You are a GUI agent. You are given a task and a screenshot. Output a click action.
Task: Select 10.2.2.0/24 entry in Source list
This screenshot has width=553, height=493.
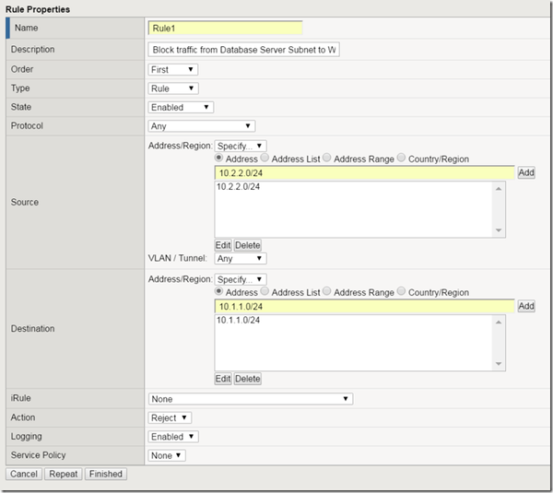pyautogui.click(x=238, y=187)
